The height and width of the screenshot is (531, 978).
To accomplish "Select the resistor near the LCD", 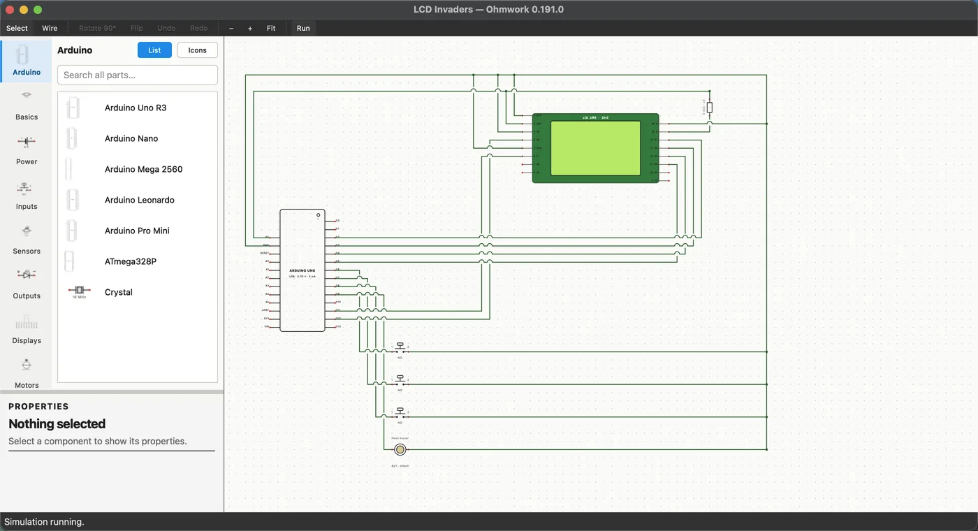I will pyautogui.click(x=710, y=108).
